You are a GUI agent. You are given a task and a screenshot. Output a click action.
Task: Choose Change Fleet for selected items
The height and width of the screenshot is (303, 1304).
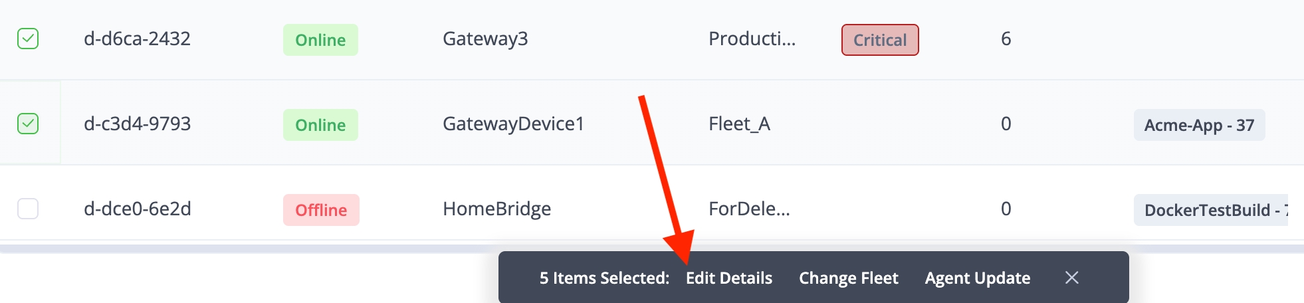[x=848, y=278]
